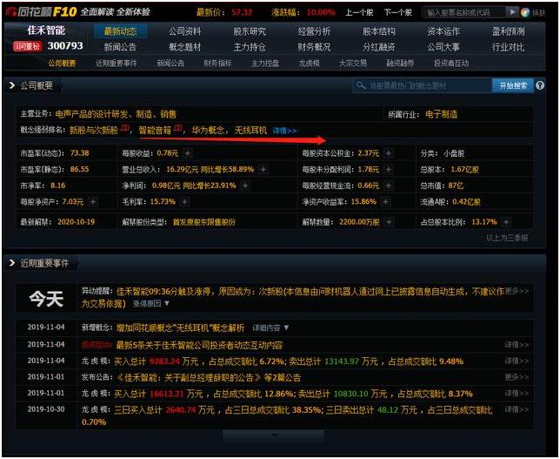Open 详情>> for 2019-10-30 龙虎榜 row
Screen dimensions: 560x459
[x=517, y=409]
